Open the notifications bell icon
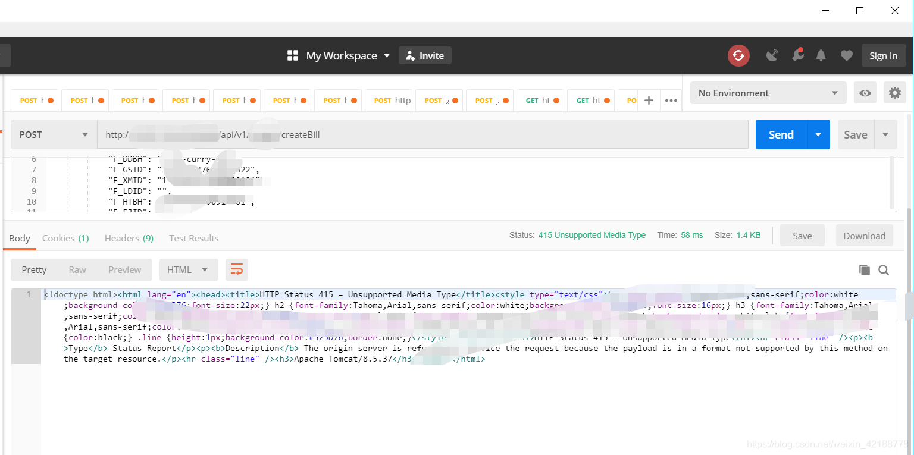This screenshot has width=914, height=455. pos(821,55)
